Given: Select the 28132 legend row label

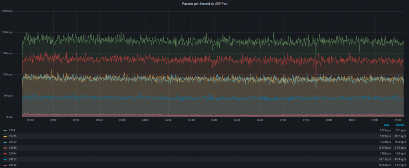Looking at the screenshot, I should coord(12,165).
